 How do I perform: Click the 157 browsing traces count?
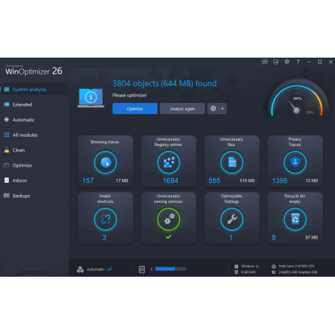(x=88, y=180)
